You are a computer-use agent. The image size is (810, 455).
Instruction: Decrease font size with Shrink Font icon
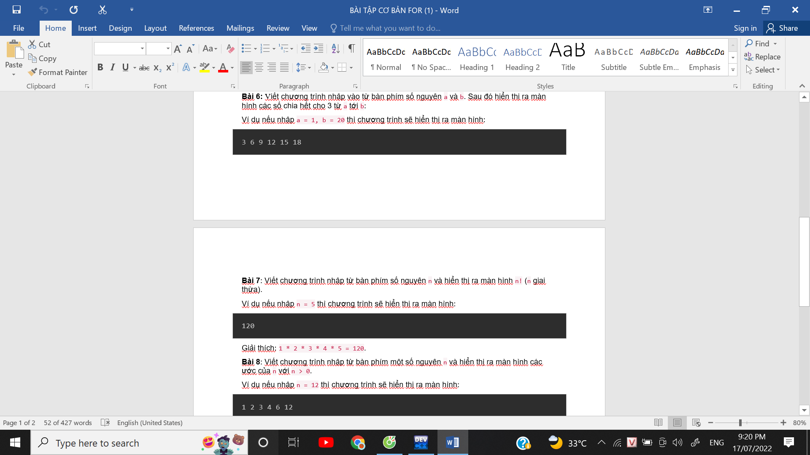190,49
